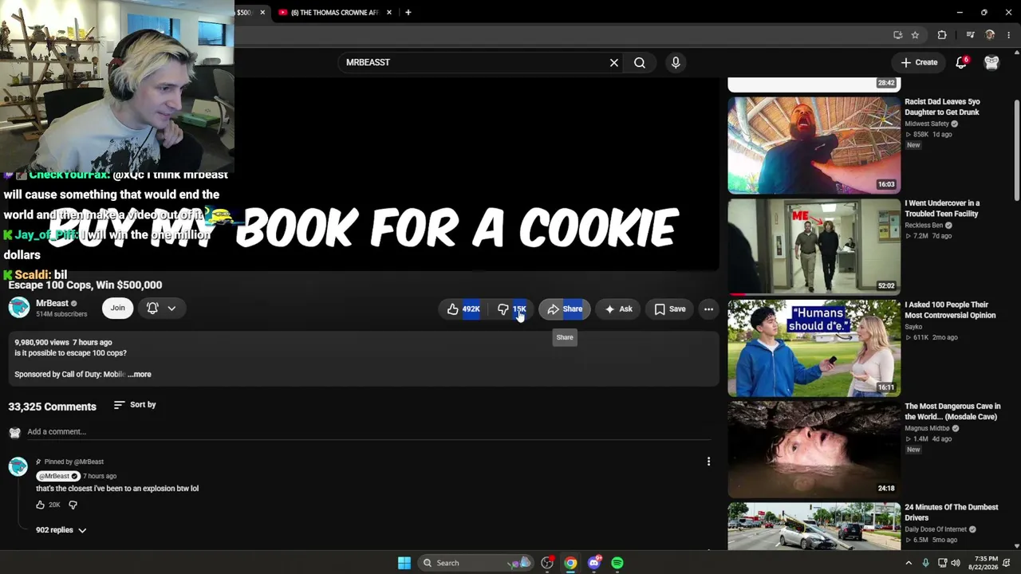Open the Chrome extensions puzzle icon

click(942, 35)
